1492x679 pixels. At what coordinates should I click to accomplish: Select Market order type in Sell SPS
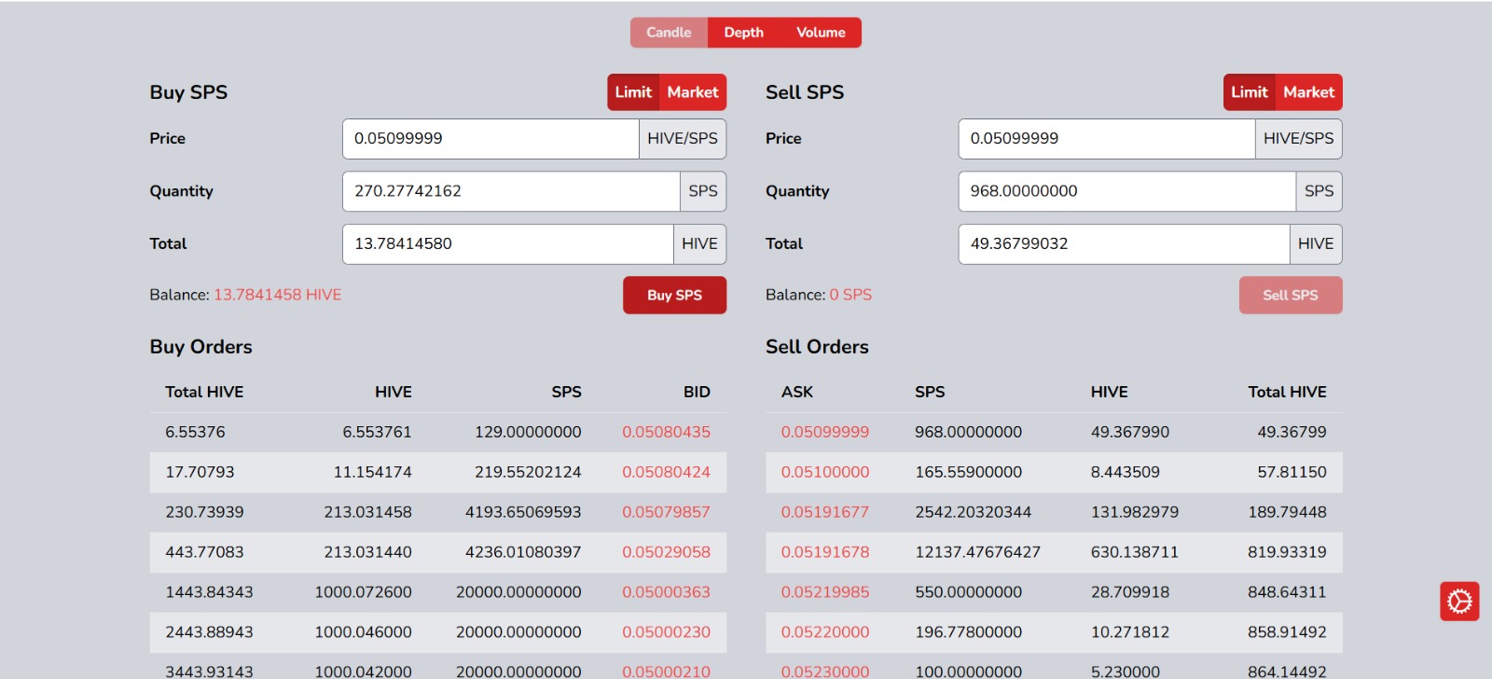[x=1309, y=92]
